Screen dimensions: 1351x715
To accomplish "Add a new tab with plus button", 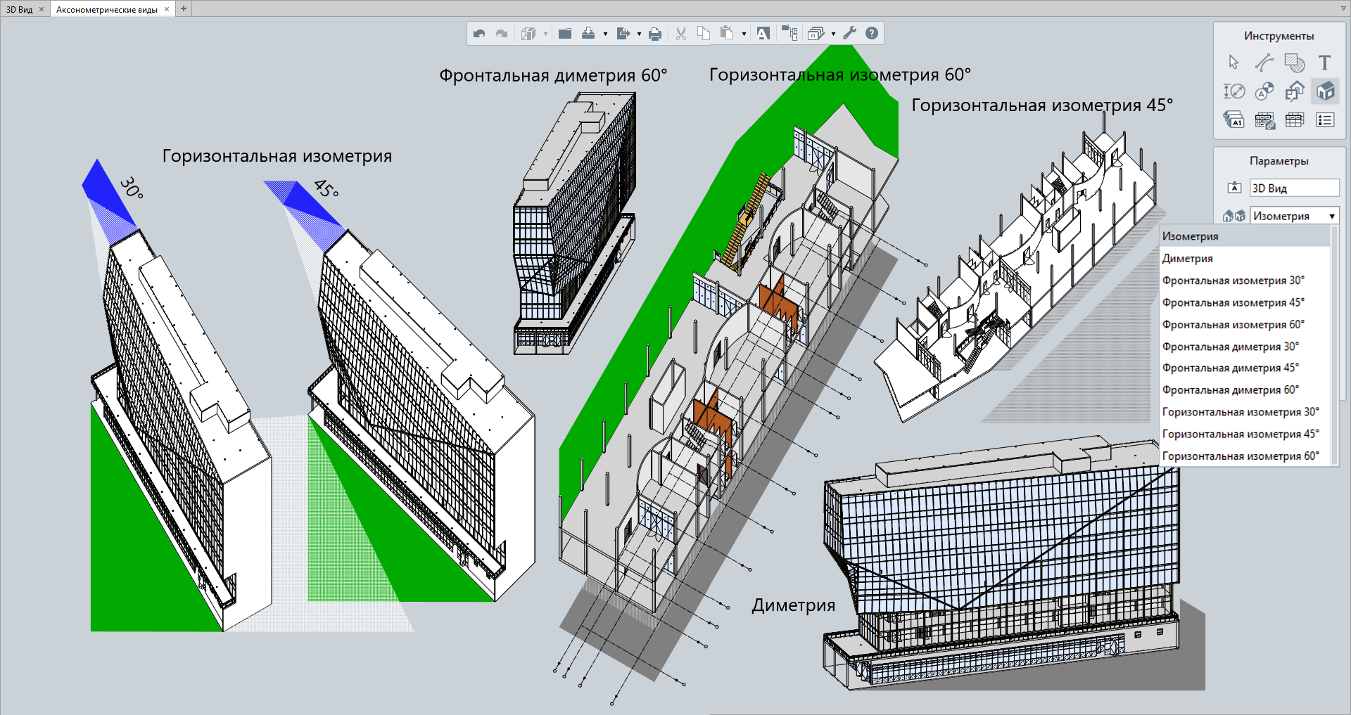I will pyautogui.click(x=184, y=8).
